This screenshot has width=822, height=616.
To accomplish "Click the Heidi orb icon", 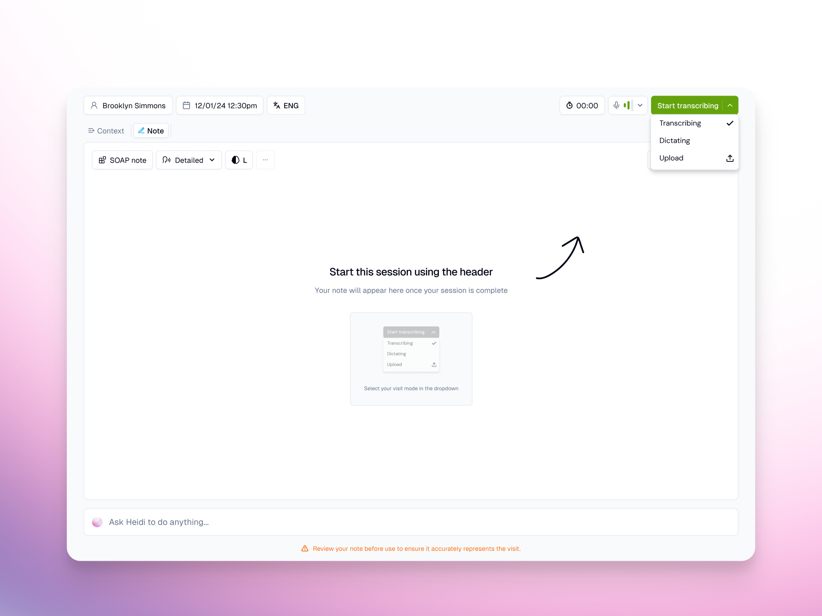I will click(97, 522).
